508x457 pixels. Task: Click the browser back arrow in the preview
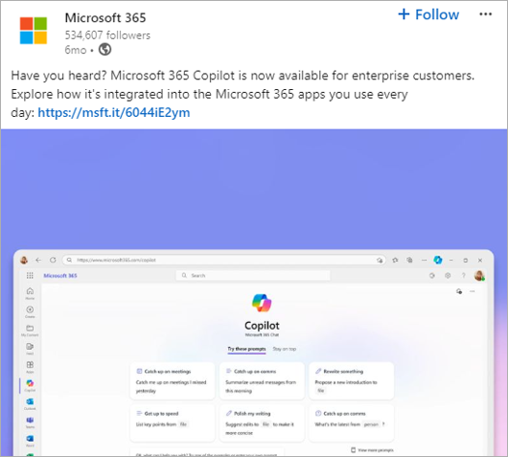tap(38, 260)
